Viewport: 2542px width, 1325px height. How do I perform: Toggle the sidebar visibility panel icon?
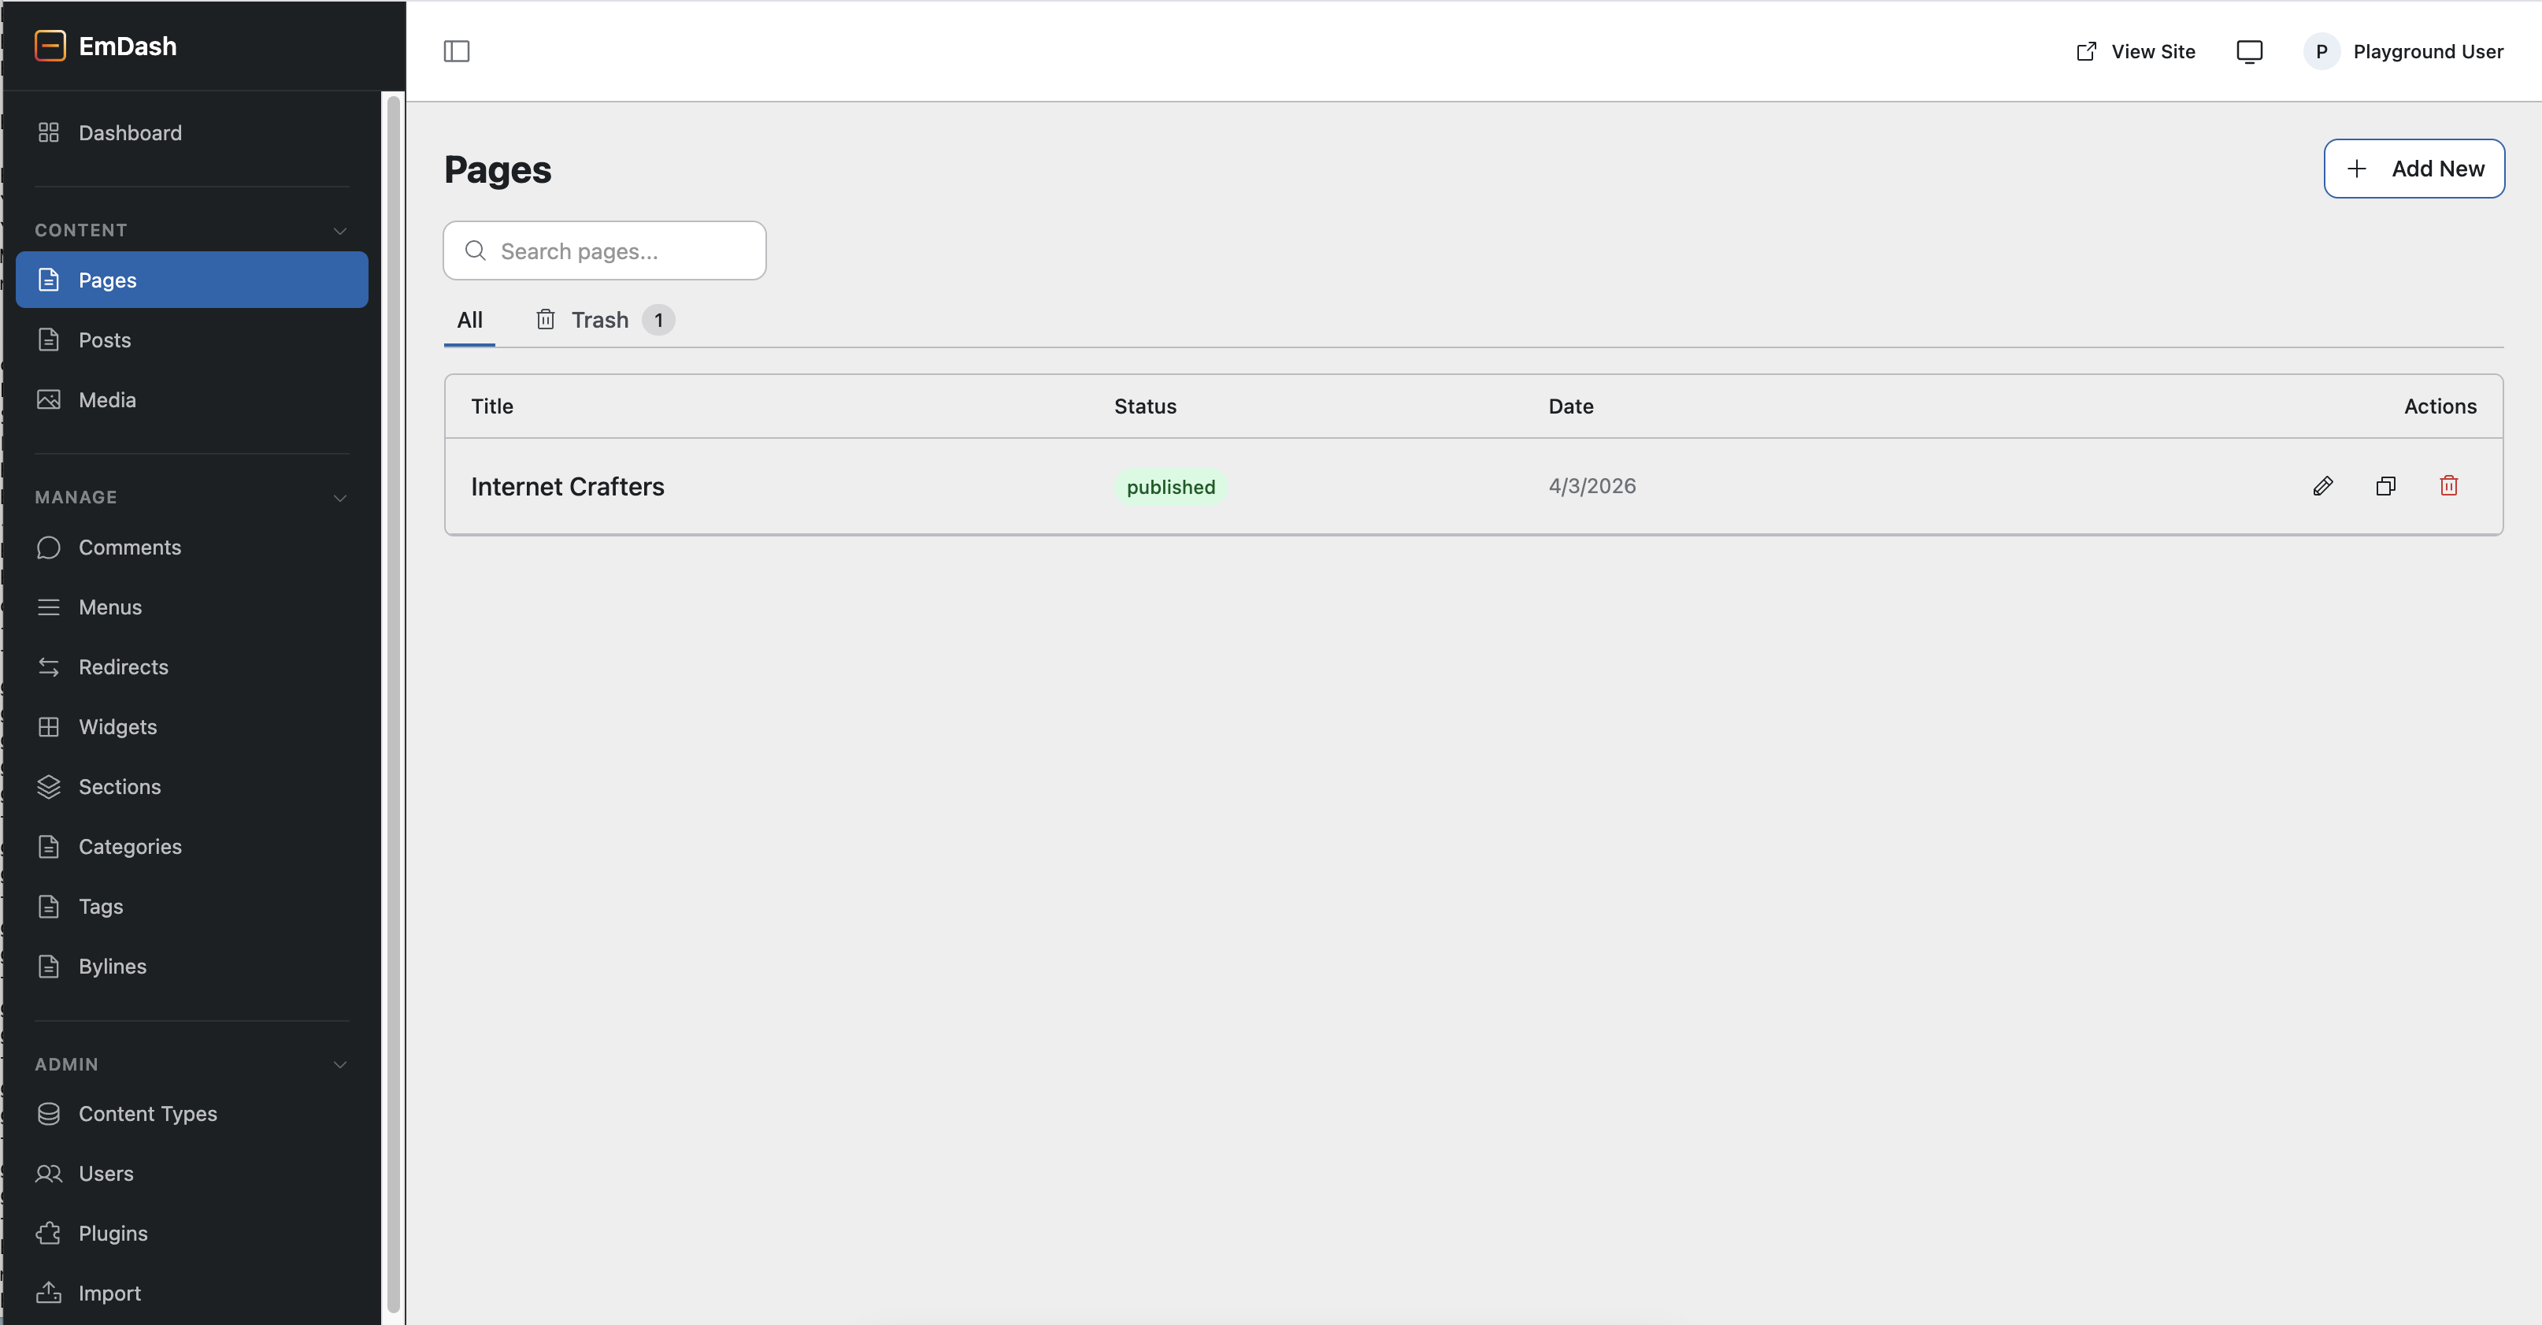coord(457,50)
